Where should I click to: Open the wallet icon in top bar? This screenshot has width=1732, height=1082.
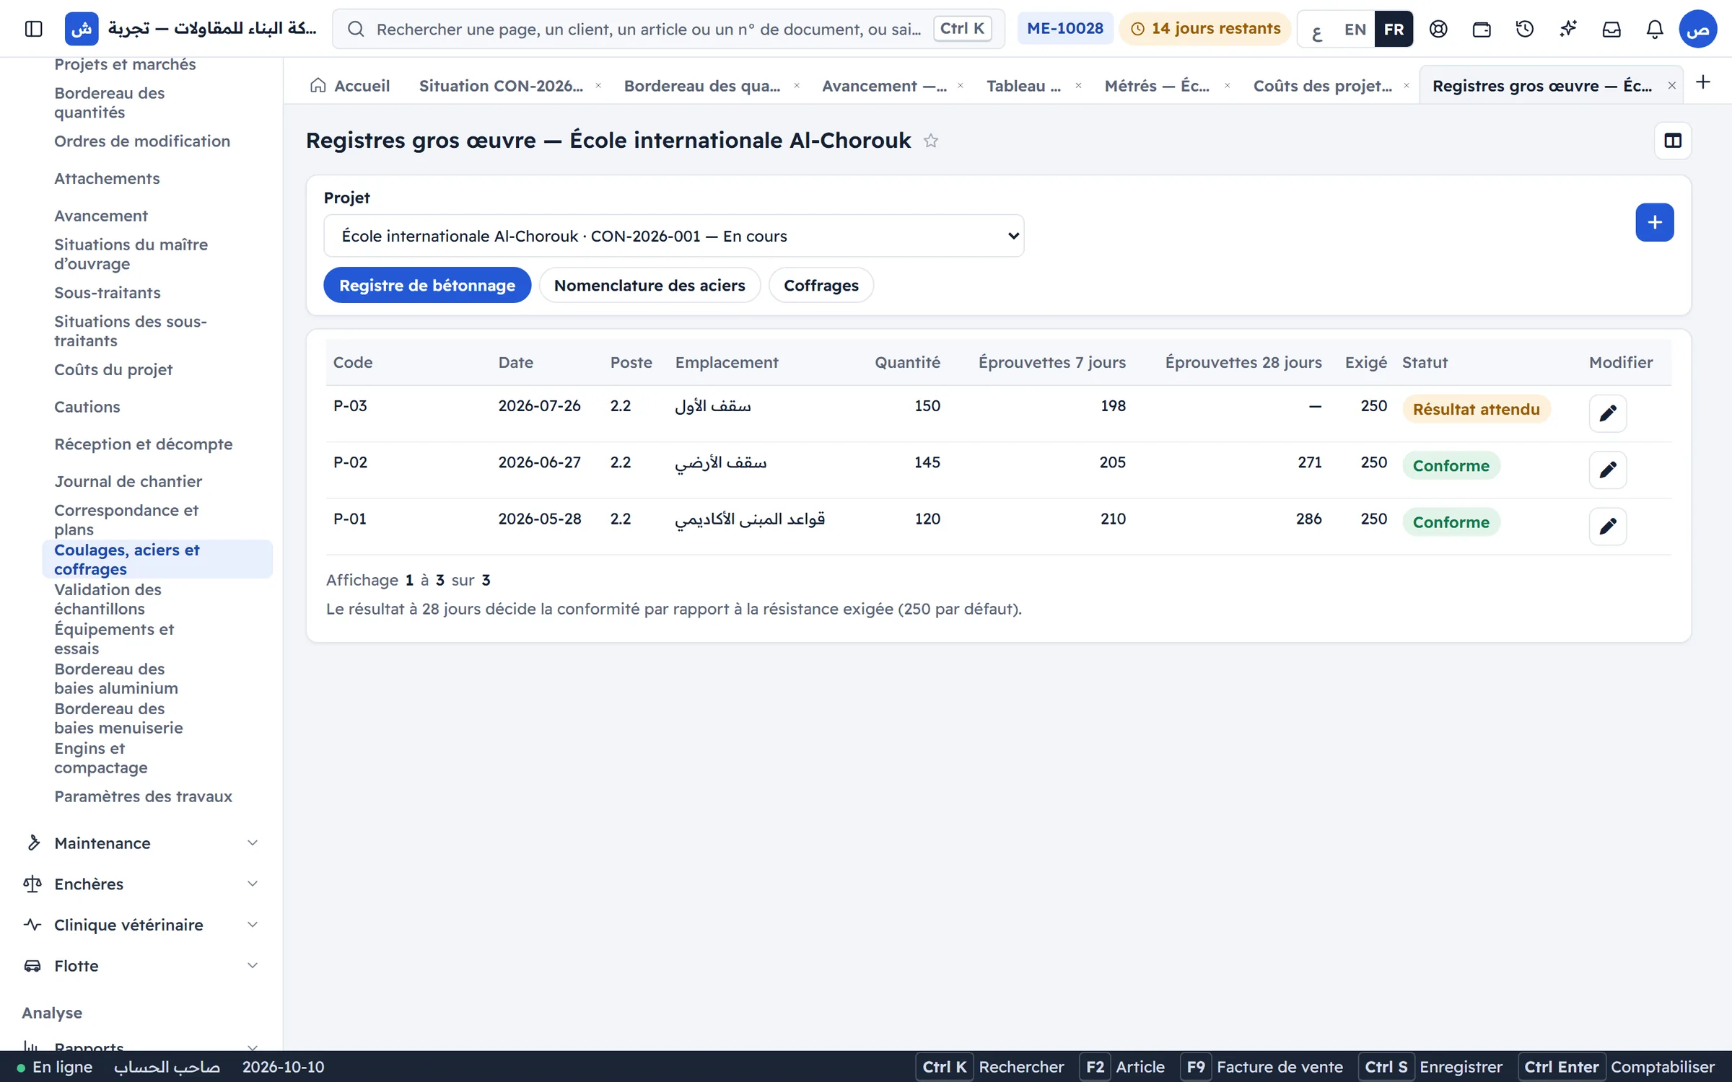point(1482,29)
